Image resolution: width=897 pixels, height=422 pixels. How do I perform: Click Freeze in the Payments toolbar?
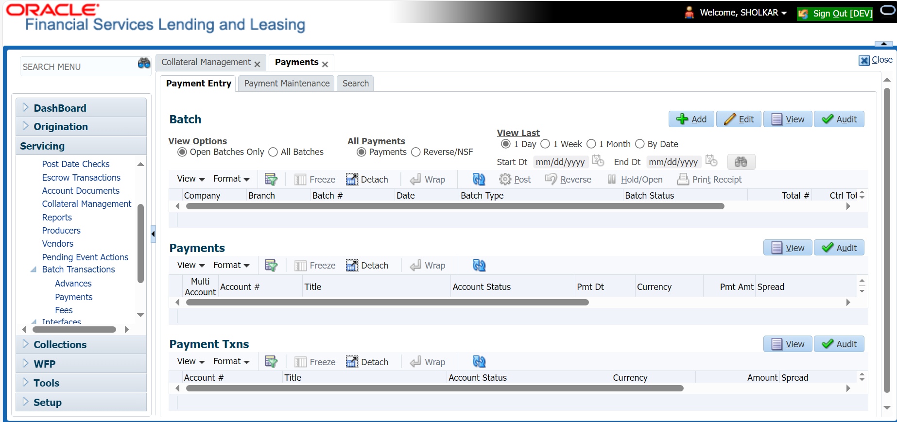pos(315,266)
